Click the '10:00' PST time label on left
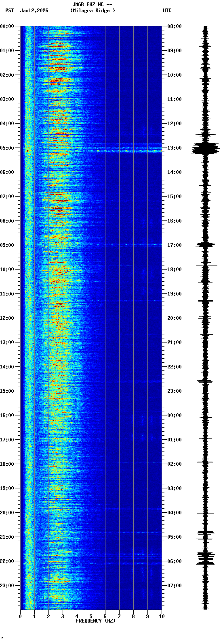 pos(7,270)
